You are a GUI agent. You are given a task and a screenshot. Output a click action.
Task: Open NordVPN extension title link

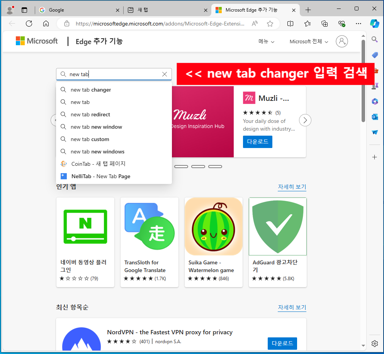pos(170,332)
